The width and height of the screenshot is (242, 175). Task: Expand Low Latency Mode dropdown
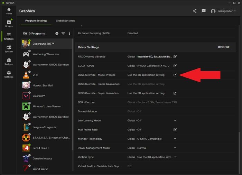click(x=175, y=120)
